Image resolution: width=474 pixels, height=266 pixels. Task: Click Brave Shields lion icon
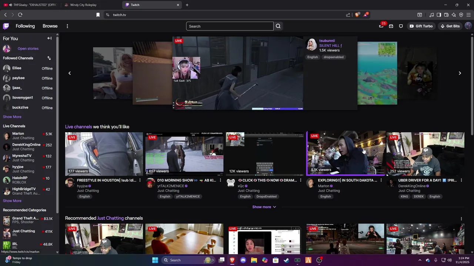(x=357, y=15)
